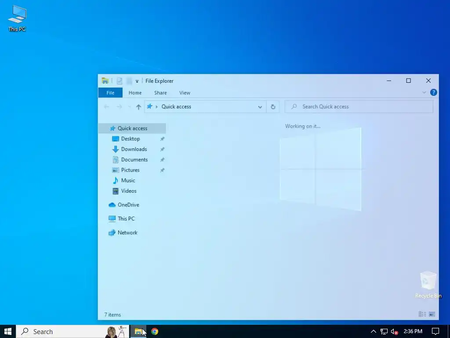The image size is (450, 338).
Task: Open Desktop in the navigation pane
Action: [131, 139]
